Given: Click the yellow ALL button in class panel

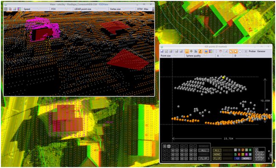Looking at the screenshot, I should tap(217, 151).
